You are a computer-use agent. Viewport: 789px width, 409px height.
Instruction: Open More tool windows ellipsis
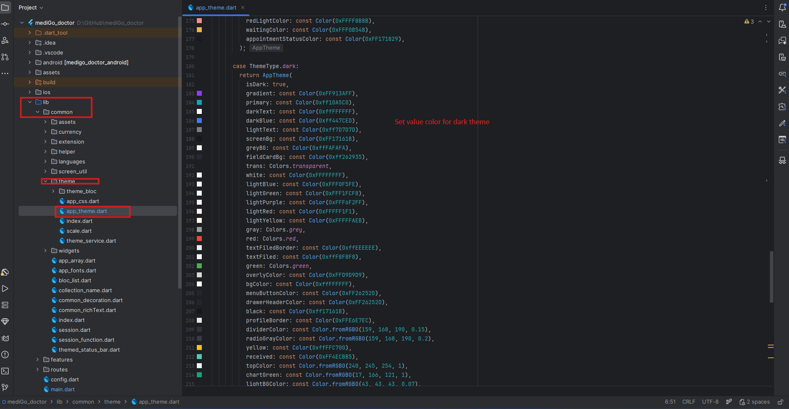[x=5, y=73]
